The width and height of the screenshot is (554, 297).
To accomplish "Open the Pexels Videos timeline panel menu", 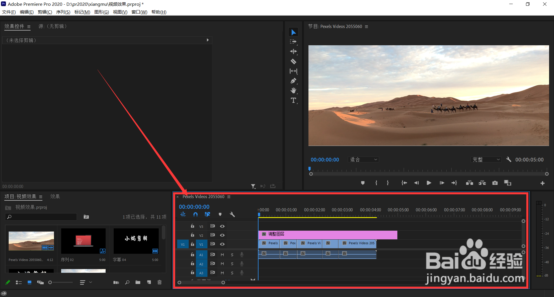I will point(229,197).
